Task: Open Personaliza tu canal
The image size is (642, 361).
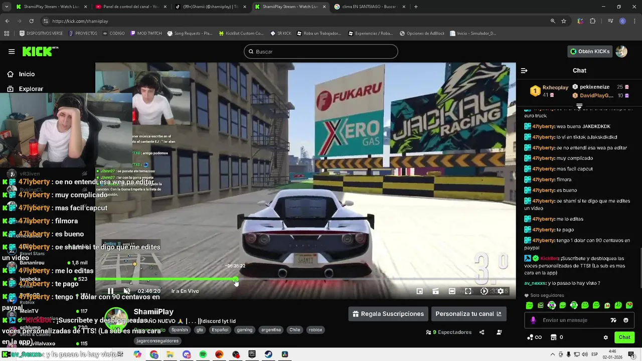Action: pos(468,314)
